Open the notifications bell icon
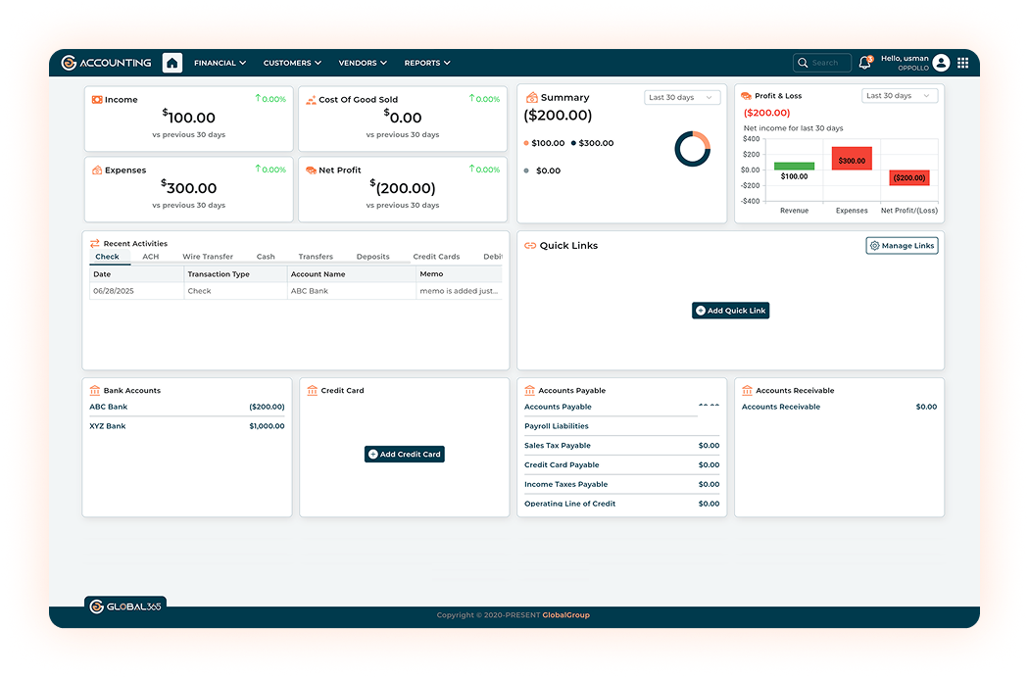Viewport: 1029px width, 678px height. 864,63
